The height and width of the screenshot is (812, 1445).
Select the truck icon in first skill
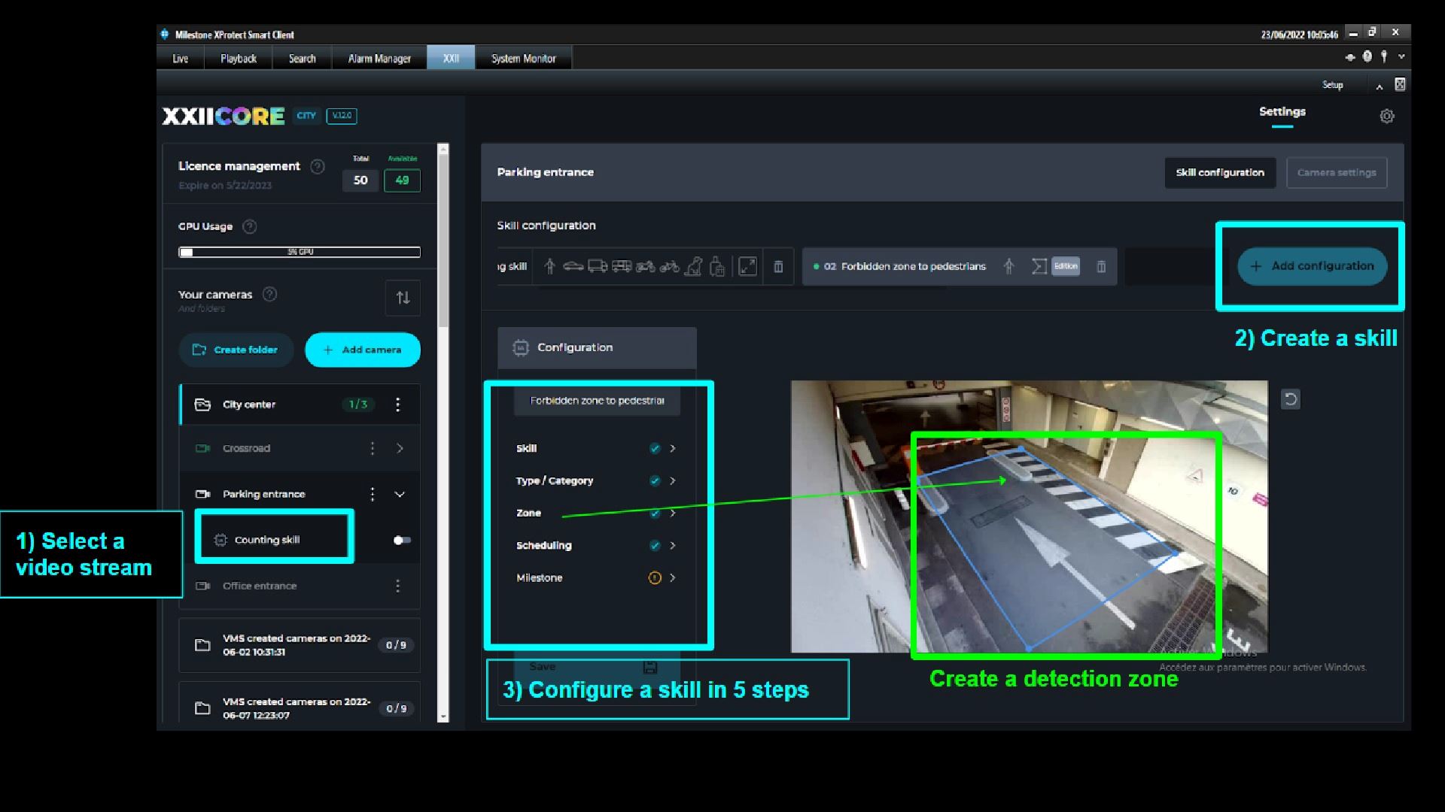(598, 266)
